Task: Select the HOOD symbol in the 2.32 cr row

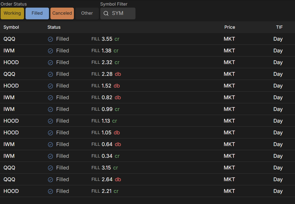Action: tap(11, 62)
